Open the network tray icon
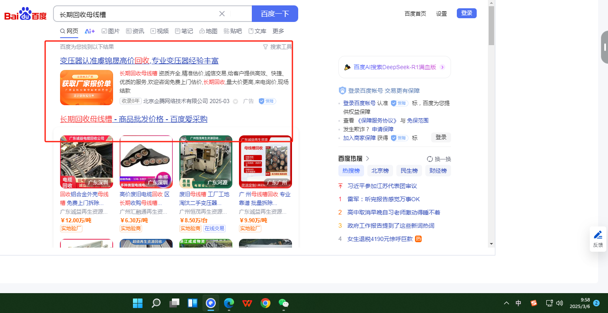 coord(550,303)
